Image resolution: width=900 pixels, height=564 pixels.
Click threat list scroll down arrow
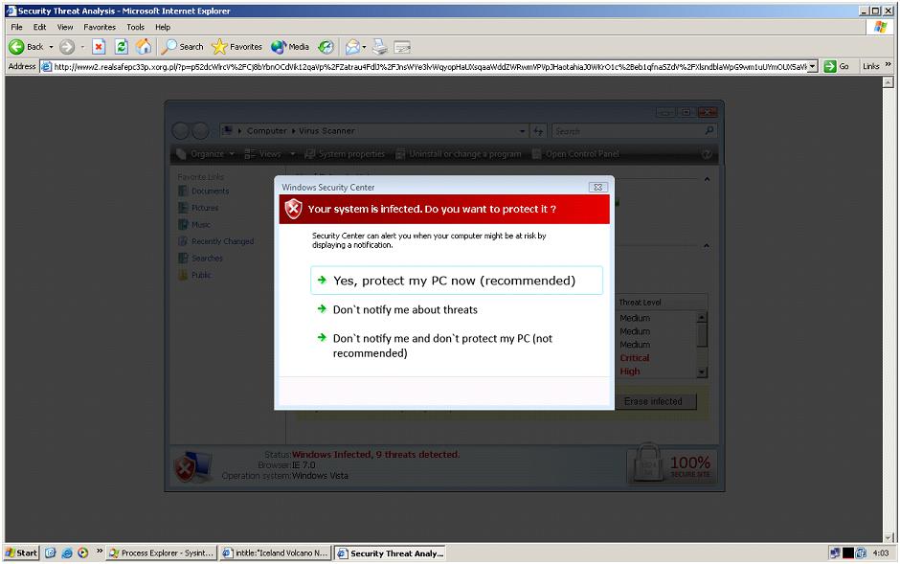coord(702,372)
